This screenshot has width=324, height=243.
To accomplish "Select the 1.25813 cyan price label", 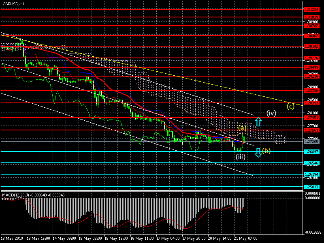I will pyautogui.click(x=311, y=187).
